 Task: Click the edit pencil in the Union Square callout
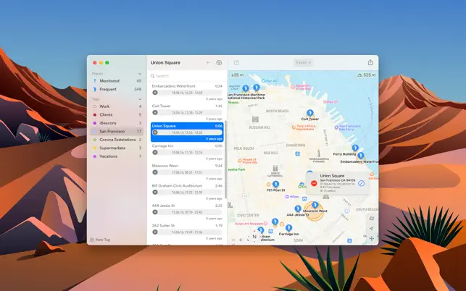(362, 183)
